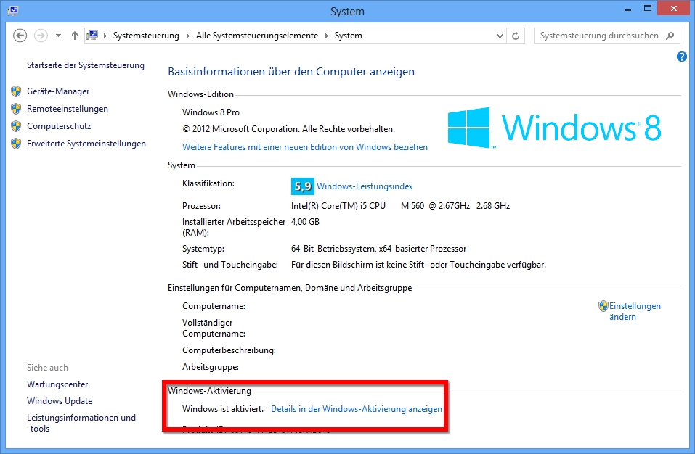Click the 64-Bit-Betriebssystem system type text
Viewport: 695px width, 454px height.
(378, 249)
